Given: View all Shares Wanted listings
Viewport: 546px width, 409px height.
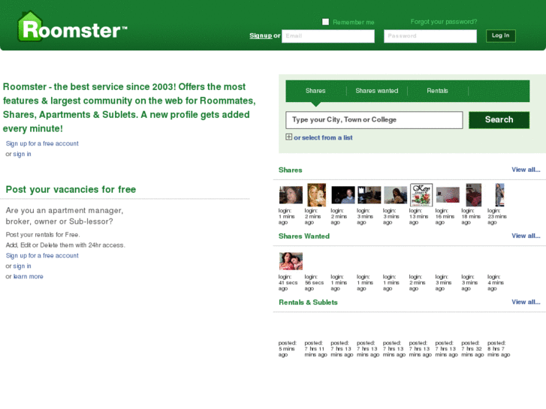Looking at the screenshot, I should coord(526,236).
